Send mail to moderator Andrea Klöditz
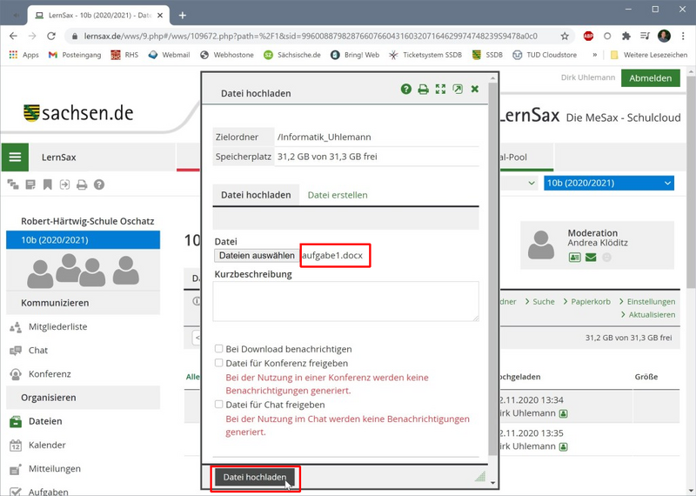The image size is (696, 496). pos(591,258)
